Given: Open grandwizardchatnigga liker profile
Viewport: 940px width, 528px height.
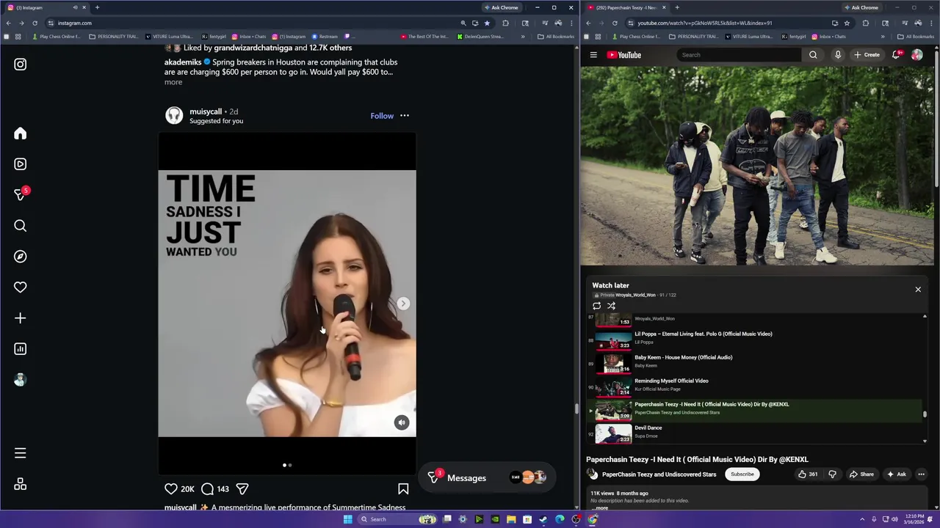Looking at the screenshot, I should click(253, 48).
